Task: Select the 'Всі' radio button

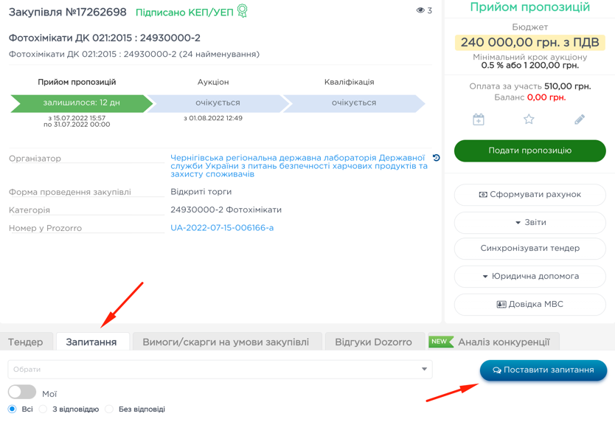Action: [x=13, y=409]
